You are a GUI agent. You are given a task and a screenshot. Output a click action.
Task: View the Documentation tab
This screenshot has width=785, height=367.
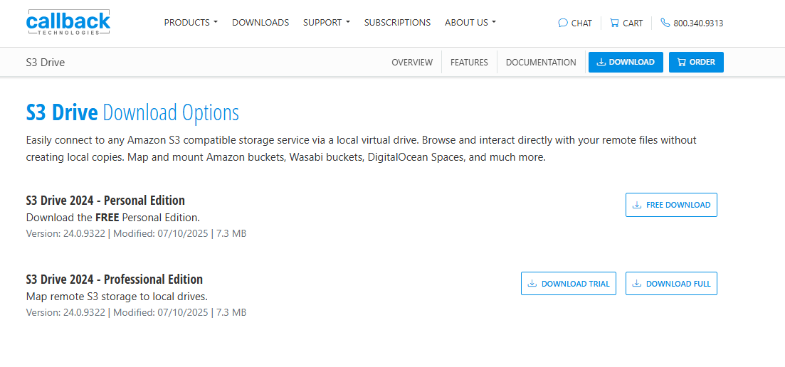coord(541,63)
